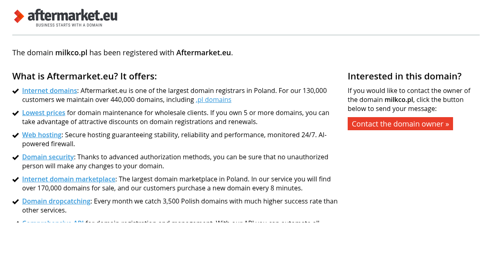The height and width of the screenshot is (258, 492).
Task: Go to the Internet domain marketplace link
Action: click(x=68, y=179)
